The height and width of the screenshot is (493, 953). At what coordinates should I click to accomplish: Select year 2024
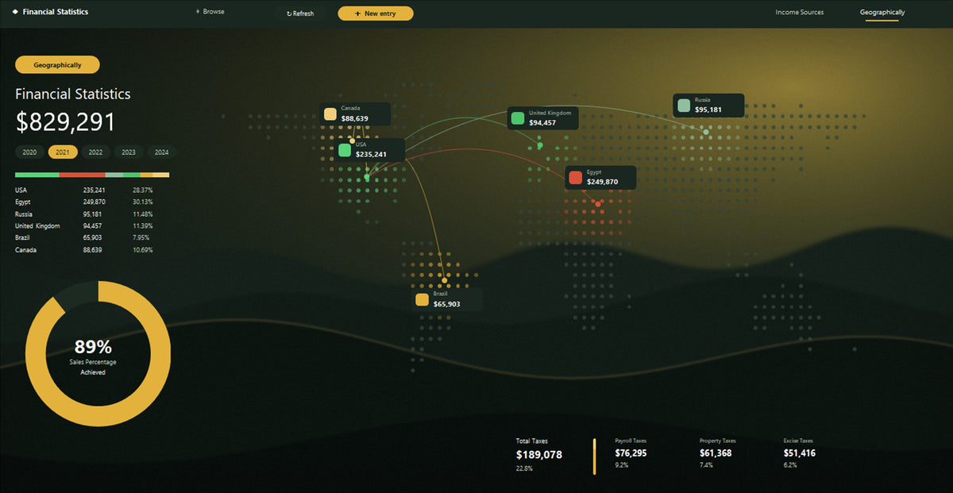click(162, 152)
